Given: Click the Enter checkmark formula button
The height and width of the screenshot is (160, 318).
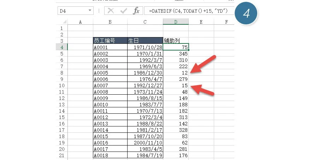Looking at the screenshot, I should (123, 11).
